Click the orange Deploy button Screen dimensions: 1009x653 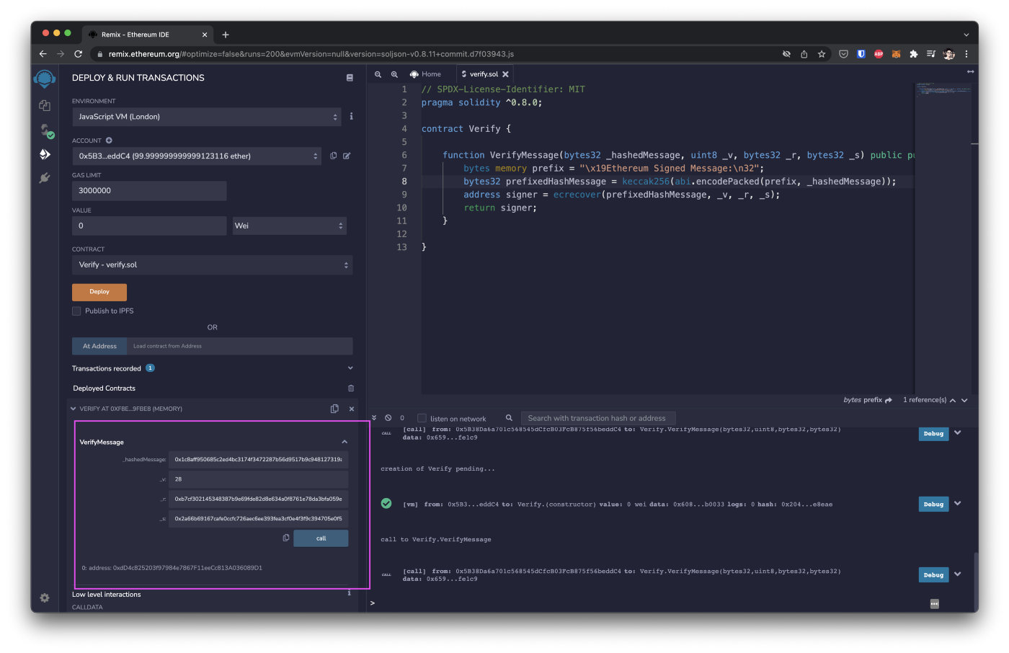99,292
